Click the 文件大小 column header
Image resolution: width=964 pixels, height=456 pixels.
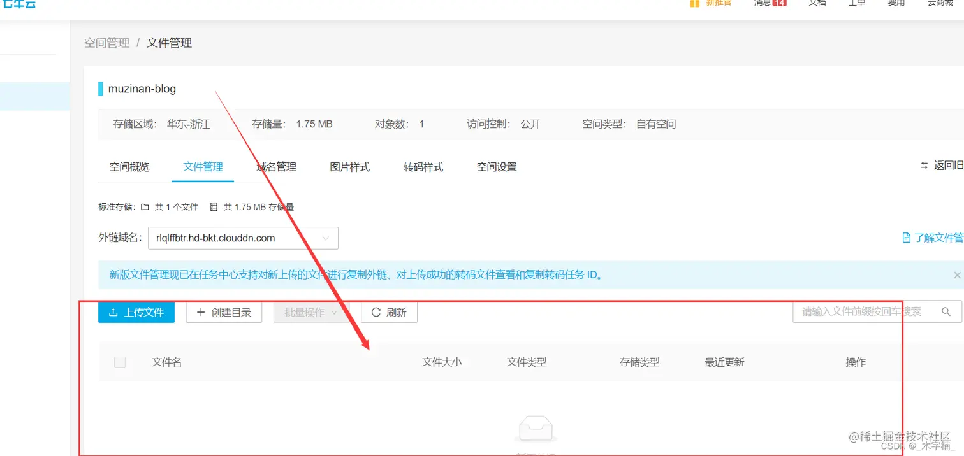442,362
